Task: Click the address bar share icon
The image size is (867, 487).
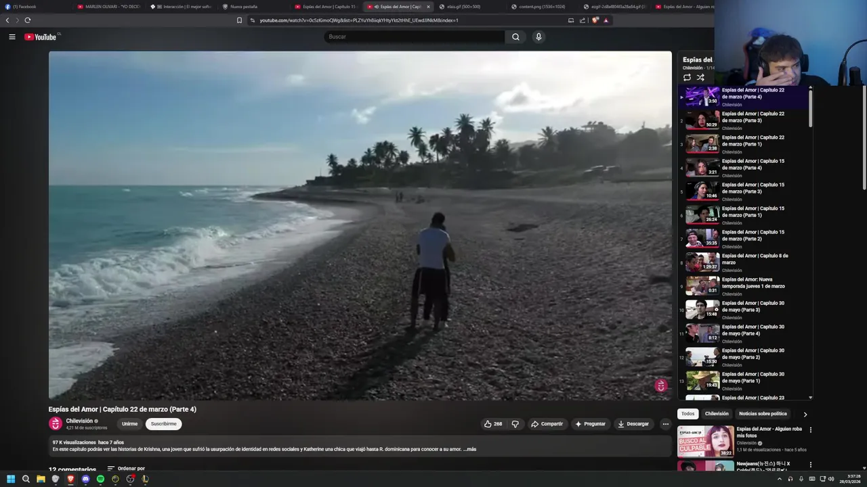Action: point(582,20)
